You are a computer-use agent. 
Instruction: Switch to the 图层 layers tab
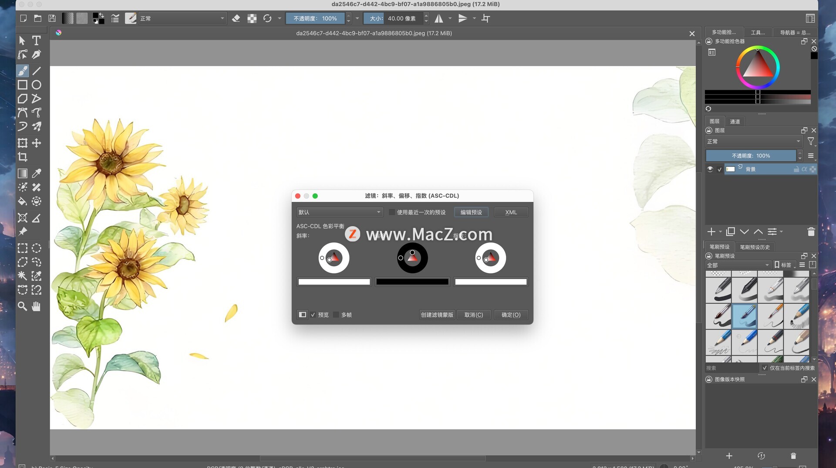coord(715,122)
